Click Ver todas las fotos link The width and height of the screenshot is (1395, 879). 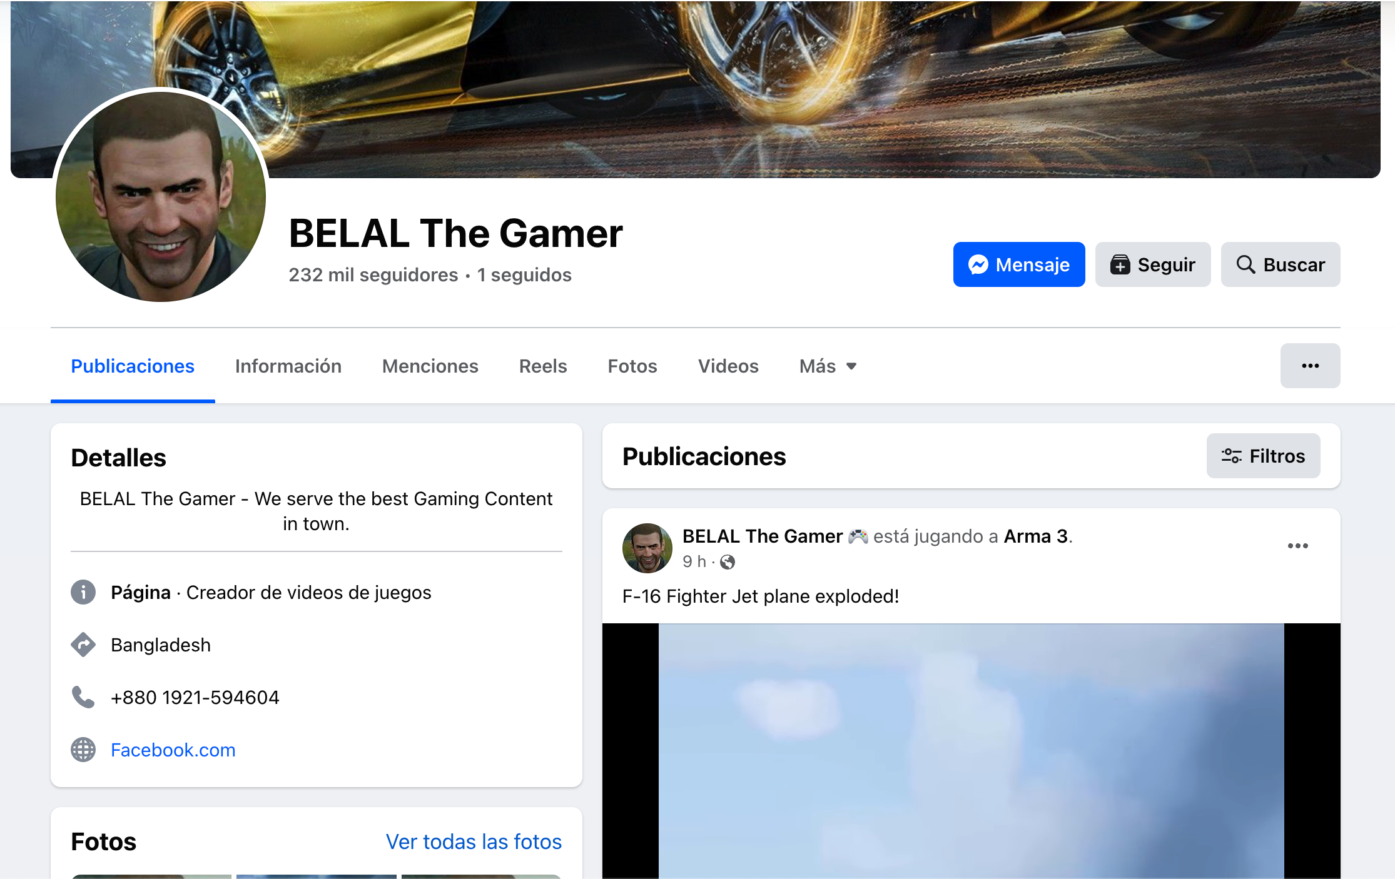[x=474, y=841]
